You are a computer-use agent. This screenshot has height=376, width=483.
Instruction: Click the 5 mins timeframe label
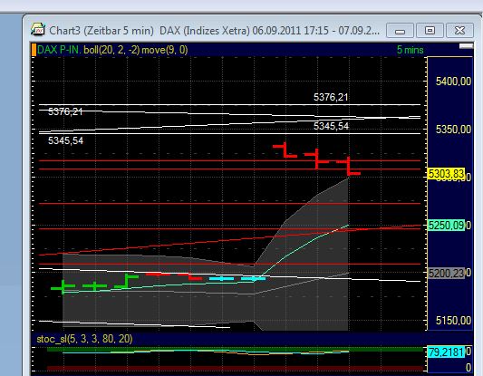click(410, 50)
